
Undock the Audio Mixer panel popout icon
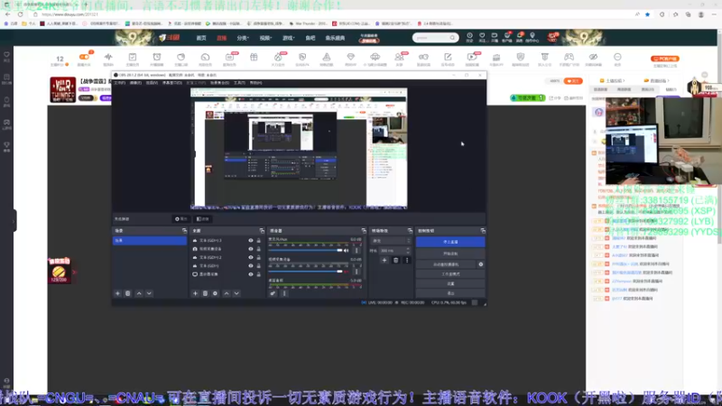364,231
